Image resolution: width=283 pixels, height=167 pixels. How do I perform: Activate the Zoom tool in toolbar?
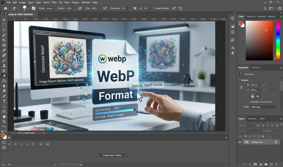(4, 122)
